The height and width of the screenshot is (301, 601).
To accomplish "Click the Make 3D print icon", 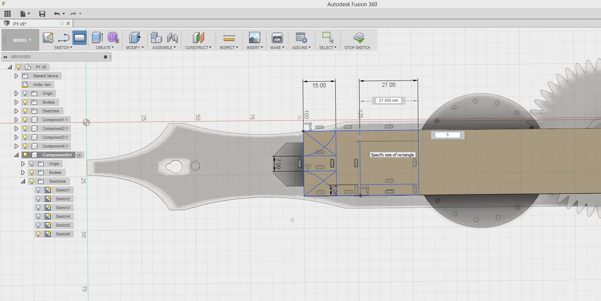I will [x=277, y=37].
